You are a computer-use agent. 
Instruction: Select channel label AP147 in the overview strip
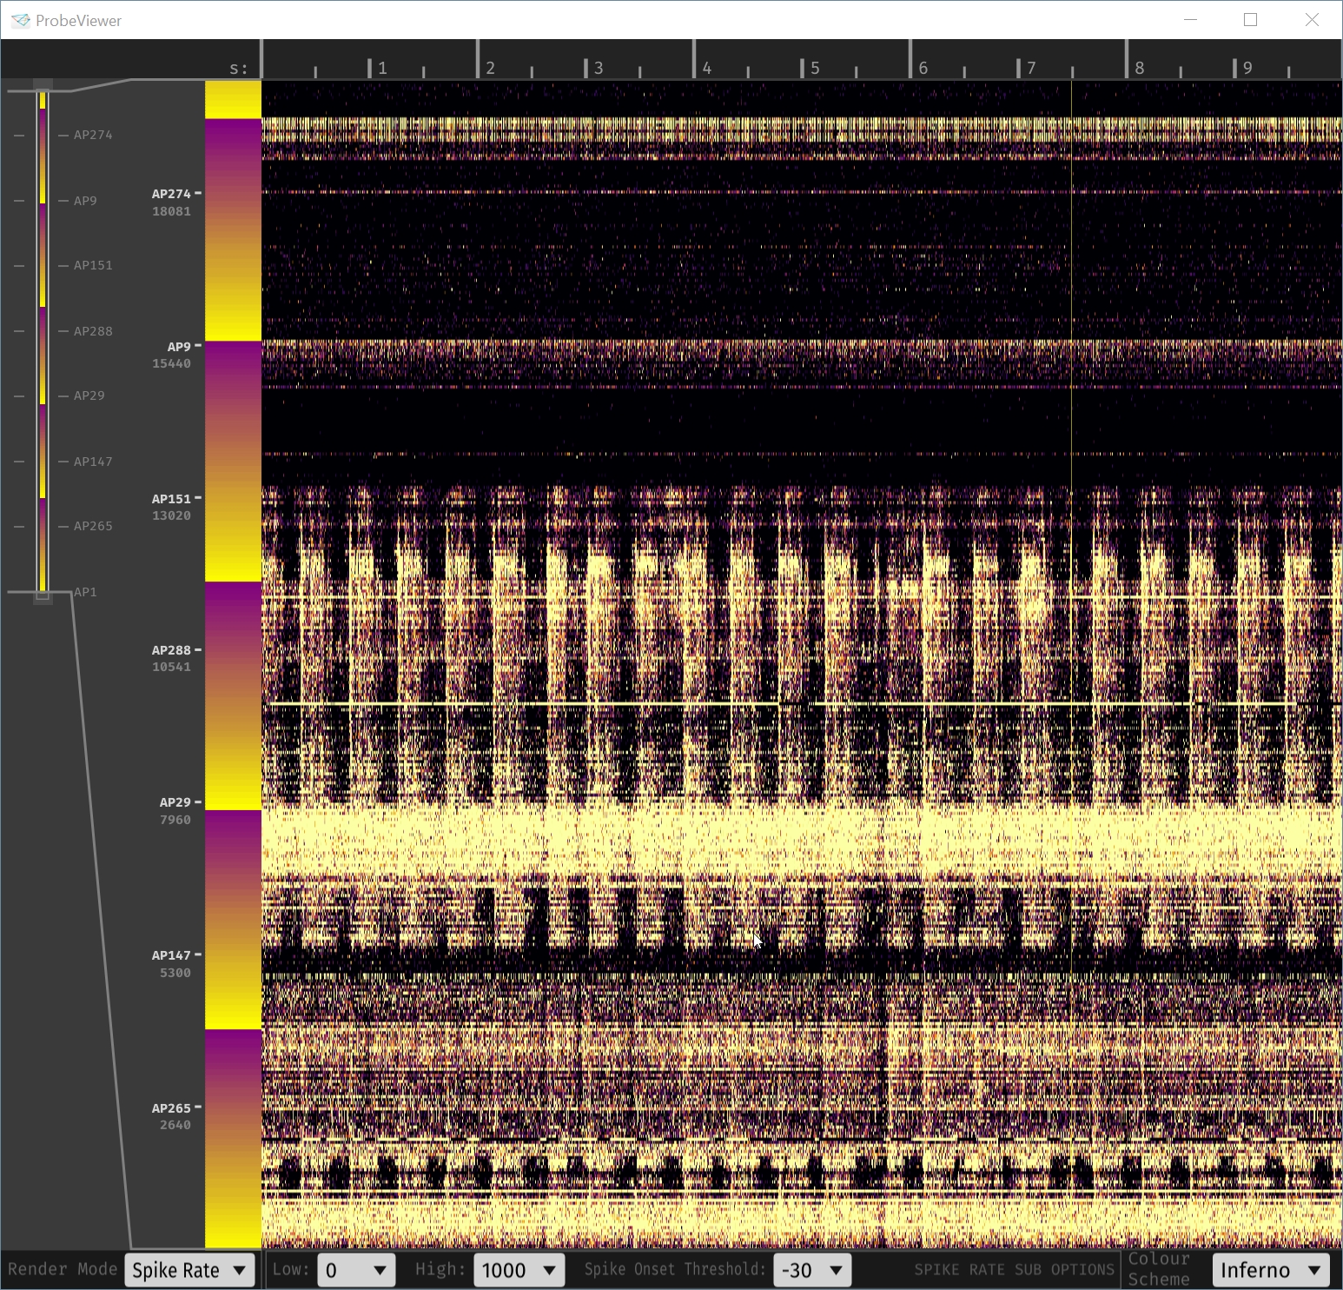point(93,462)
